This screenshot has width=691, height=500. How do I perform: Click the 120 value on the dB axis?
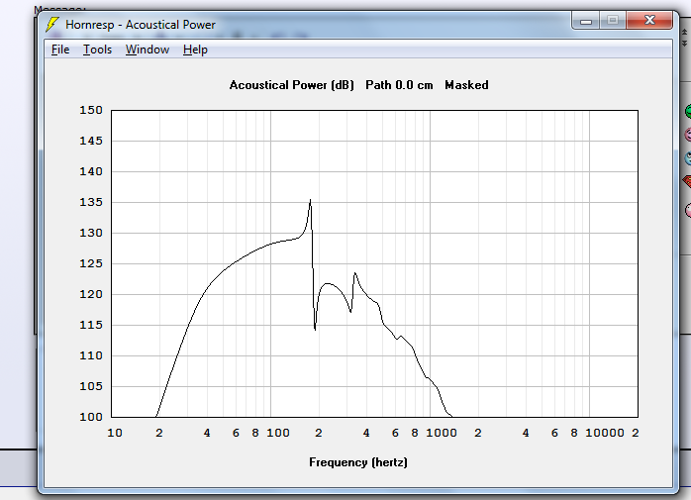pos(91,294)
